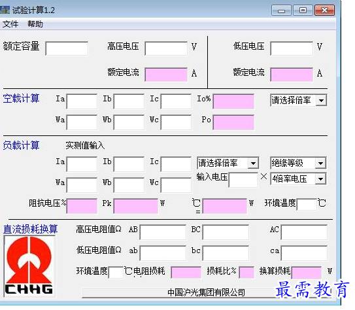The height and width of the screenshot is (310, 355).
Task: Click the CHHG company logo image
Action: [29, 266]
